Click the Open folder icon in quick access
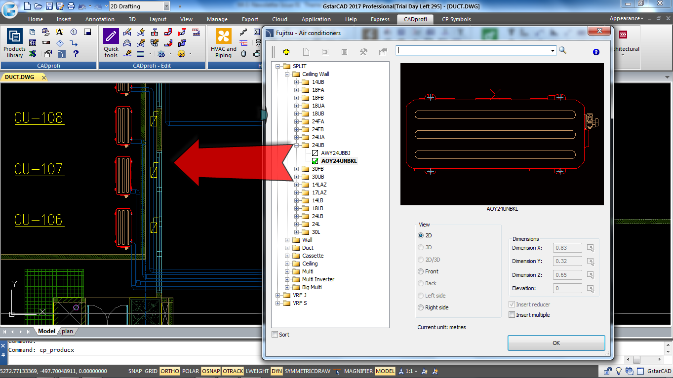 [38, 6]
